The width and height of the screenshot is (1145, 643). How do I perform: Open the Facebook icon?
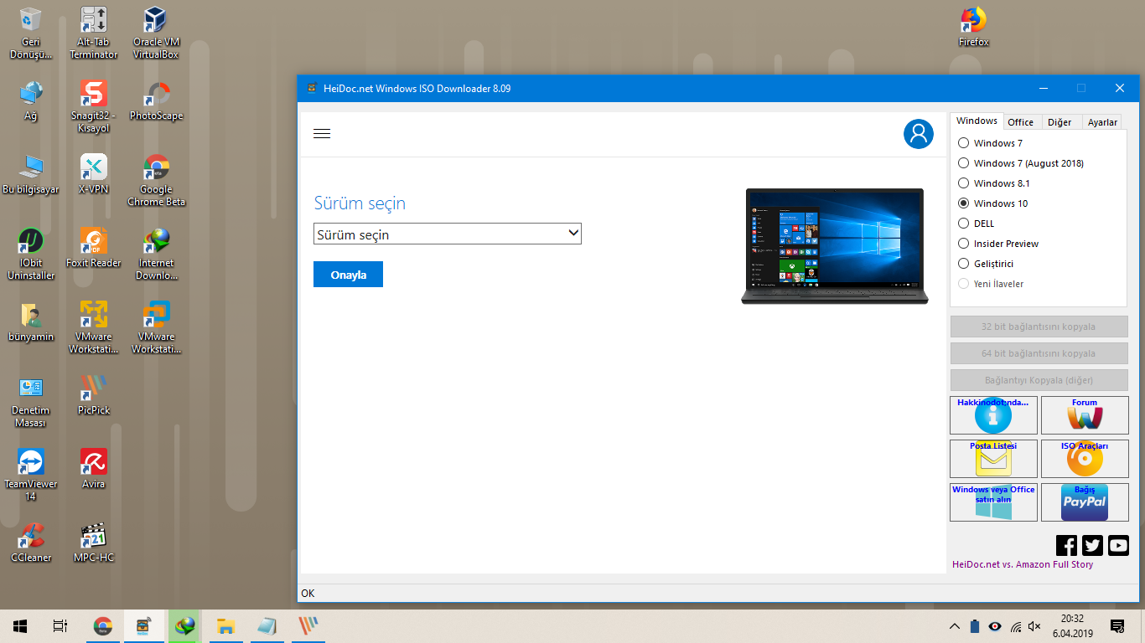1066,546
